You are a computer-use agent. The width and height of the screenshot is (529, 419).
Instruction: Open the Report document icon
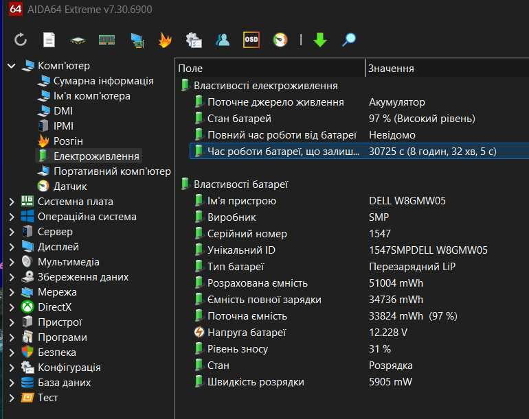[49, 40]
